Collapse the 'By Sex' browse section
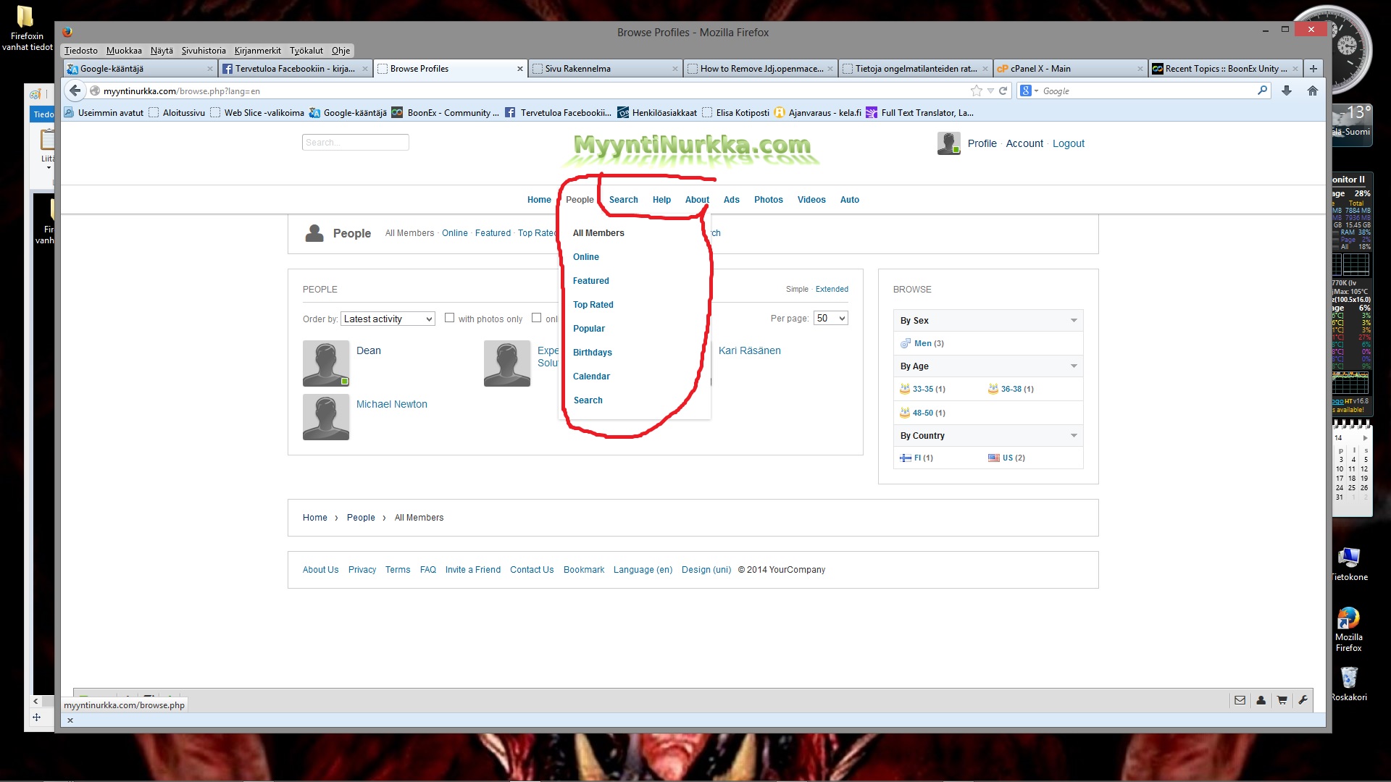 1074,321
